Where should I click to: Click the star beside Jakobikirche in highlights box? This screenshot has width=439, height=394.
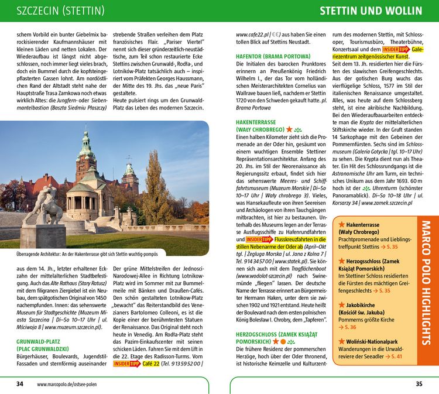click(x=342, y=304)
